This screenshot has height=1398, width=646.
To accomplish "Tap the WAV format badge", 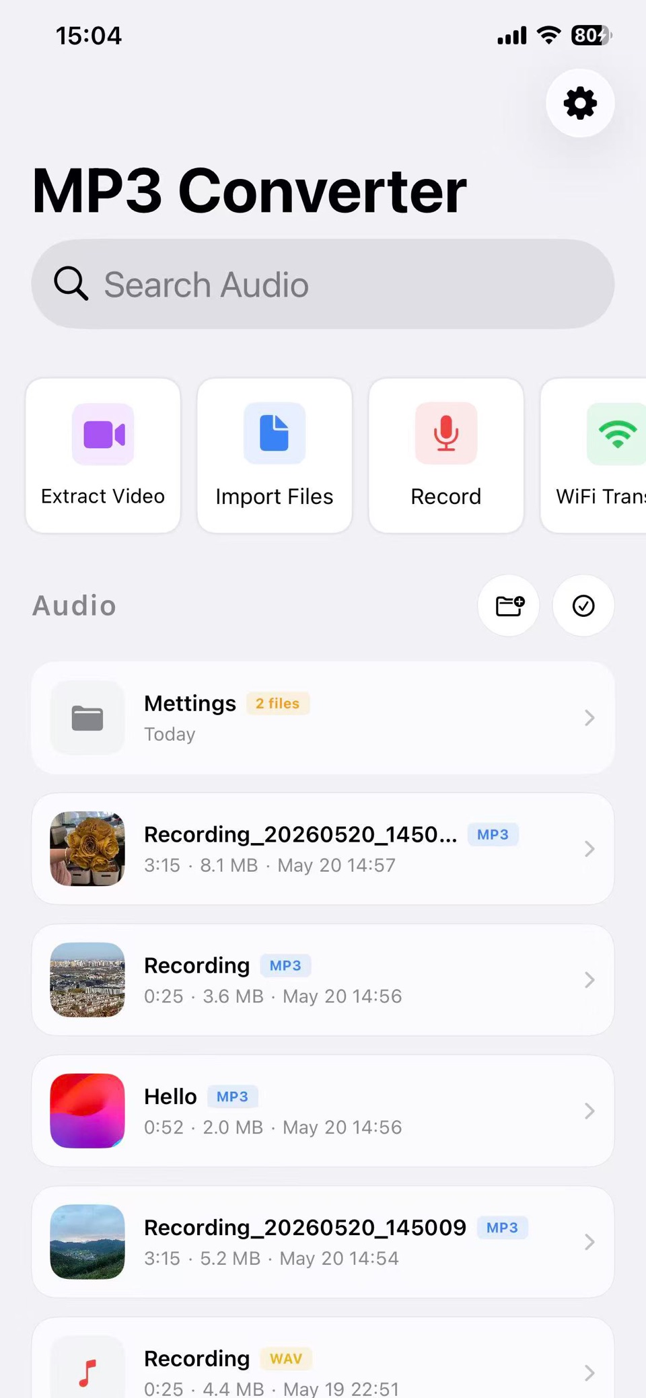I will point(286,1359).
